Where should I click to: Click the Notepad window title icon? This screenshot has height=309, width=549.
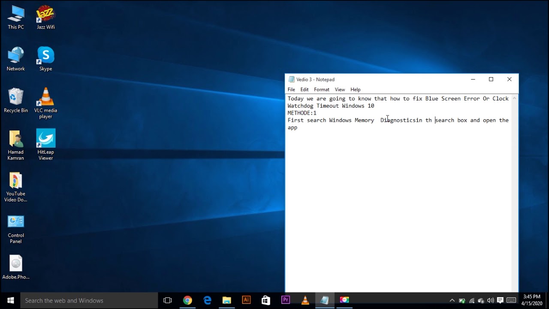[x=292, y=79]
